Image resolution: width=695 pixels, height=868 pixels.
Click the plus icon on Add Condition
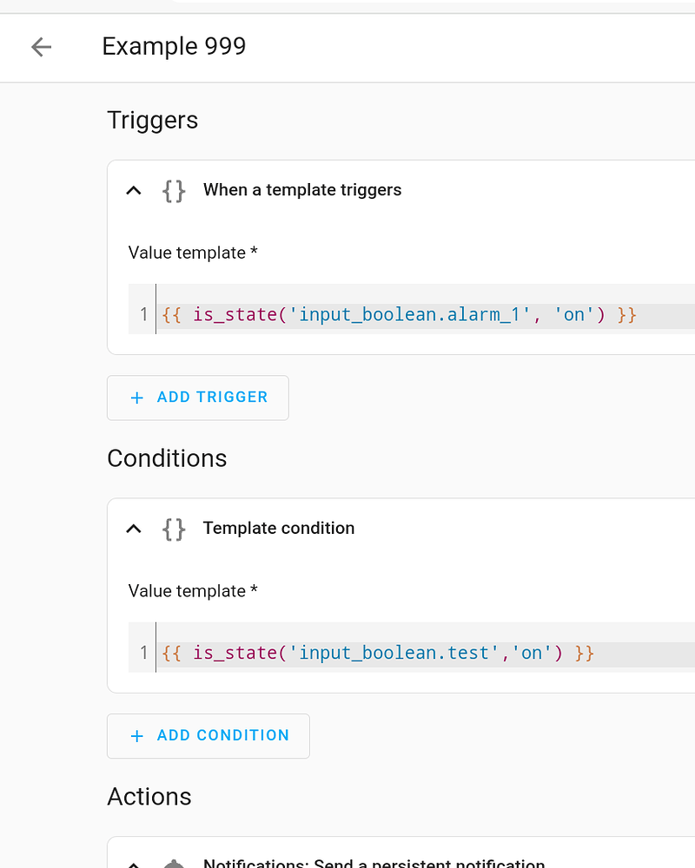[136, 735]
